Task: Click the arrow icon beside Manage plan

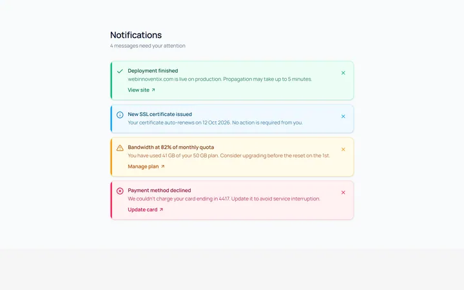Action: pos(162,166)
